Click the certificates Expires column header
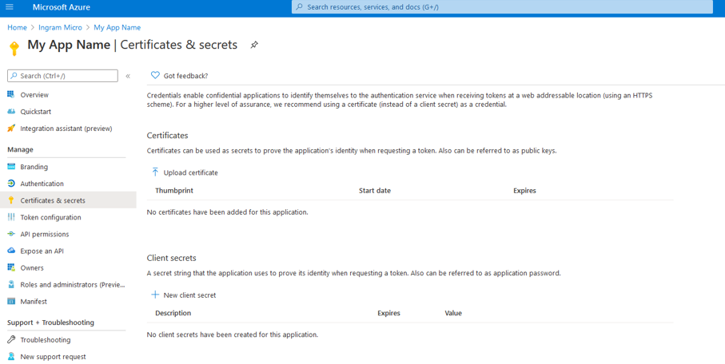725x364 pixels. 524,190
